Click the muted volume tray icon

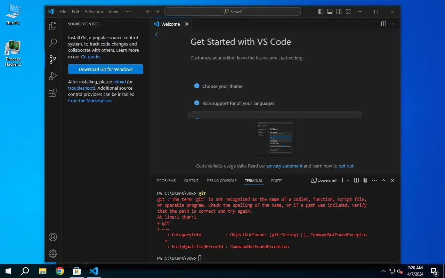coord(400,271)
